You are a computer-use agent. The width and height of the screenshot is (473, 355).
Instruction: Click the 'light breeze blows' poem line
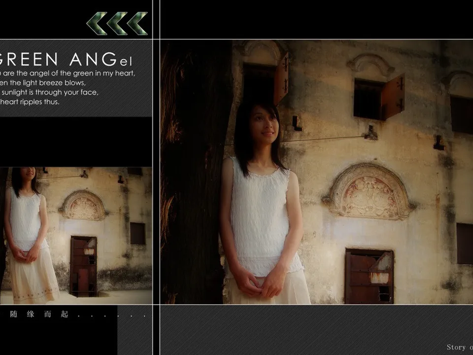pyautogui.click(x=43, y=83)
